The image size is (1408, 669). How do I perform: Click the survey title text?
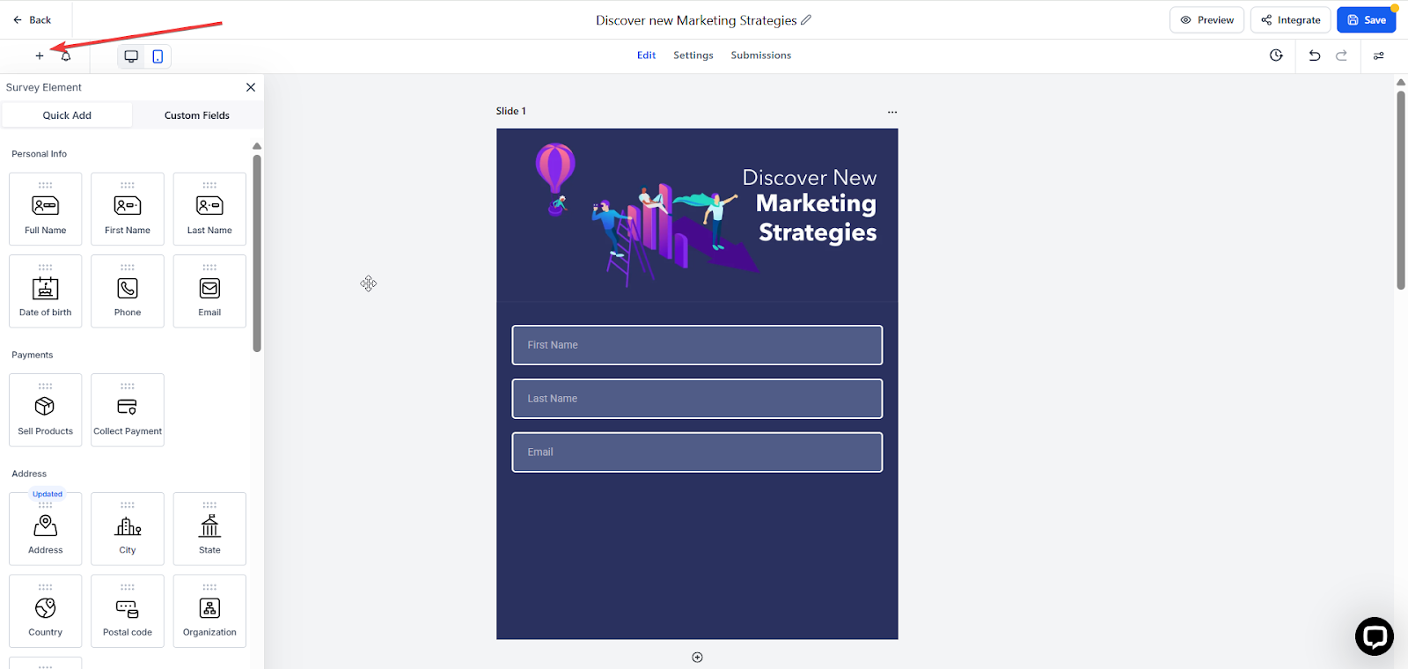click(x=696, y=19)
